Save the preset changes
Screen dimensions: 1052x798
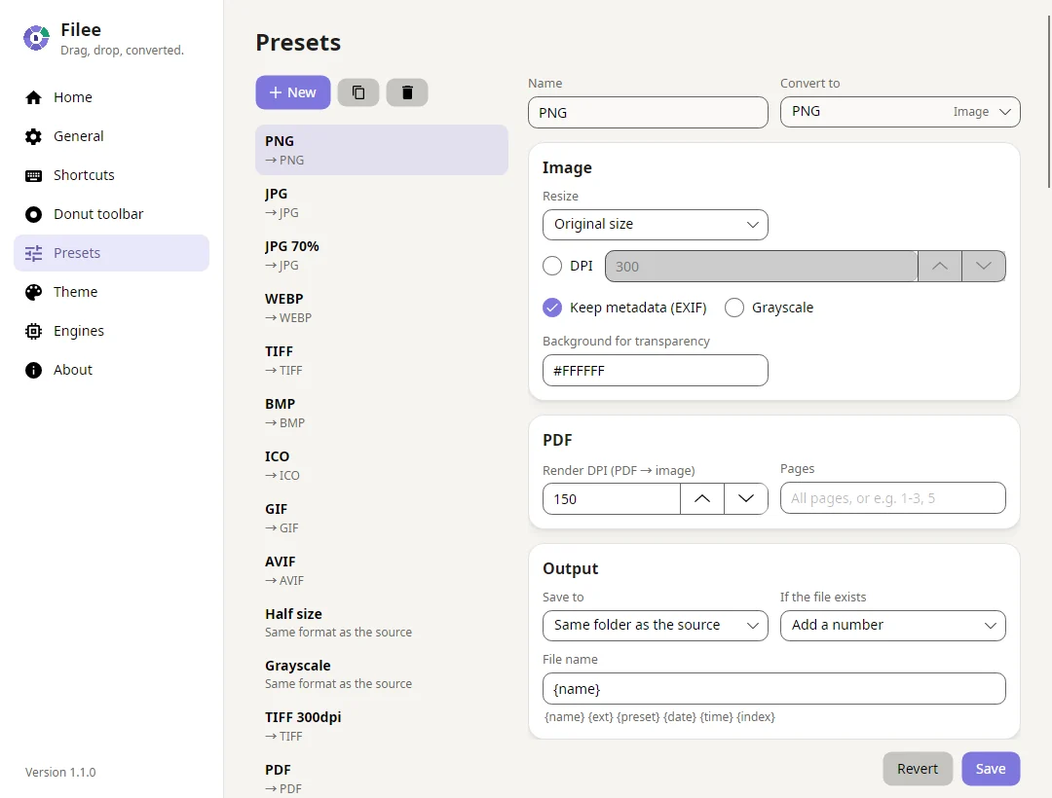click(x=991, y=769)
